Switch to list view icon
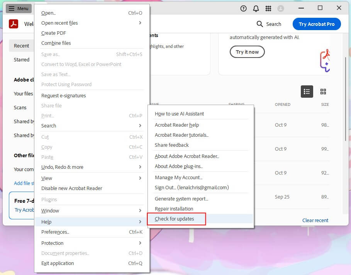Image resolution: width=351 pixels, height=275 pixels. [307, 92]
